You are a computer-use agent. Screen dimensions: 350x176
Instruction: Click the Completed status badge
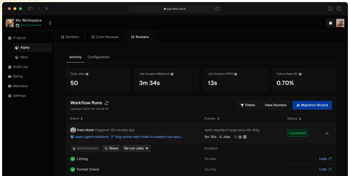pos(297,133)
